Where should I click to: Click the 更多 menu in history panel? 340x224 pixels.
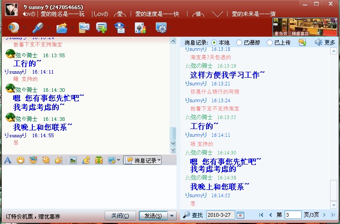coord(325,43)
